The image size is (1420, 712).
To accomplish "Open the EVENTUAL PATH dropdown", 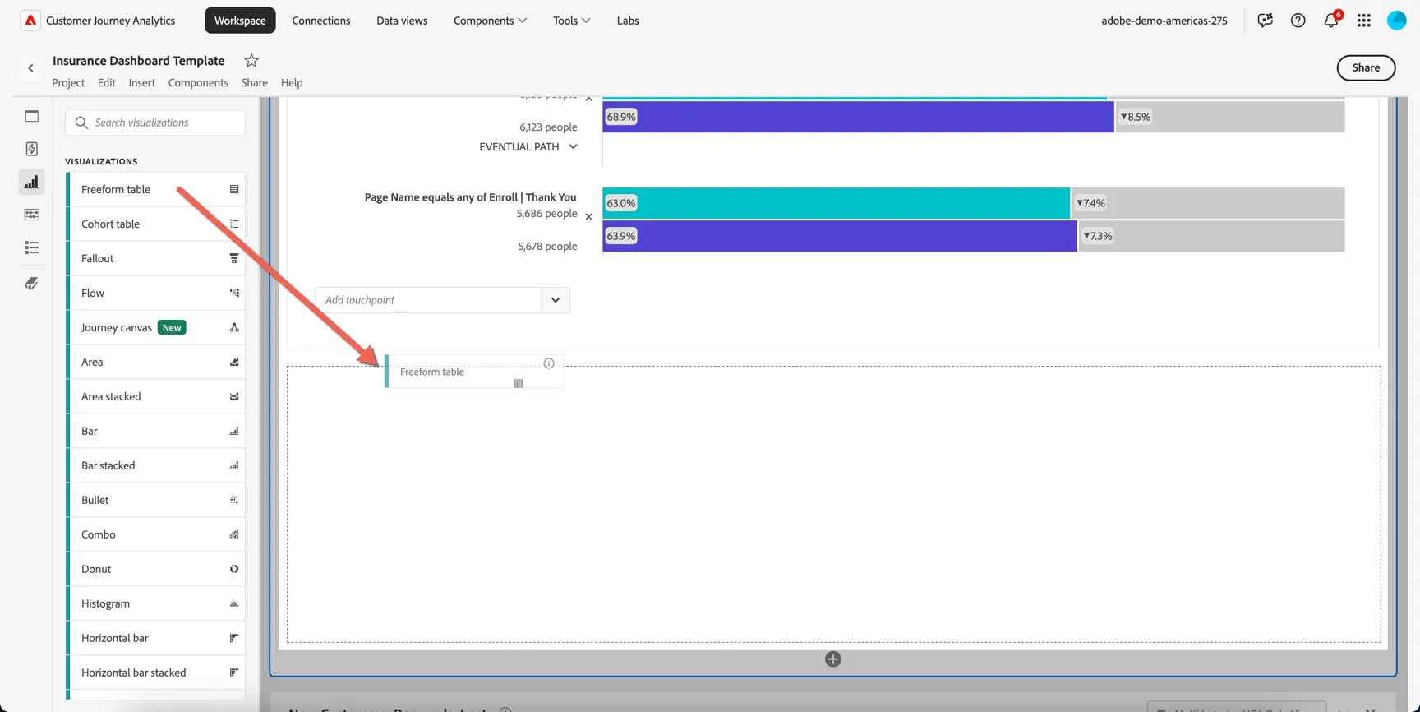I will coord(528,146).
